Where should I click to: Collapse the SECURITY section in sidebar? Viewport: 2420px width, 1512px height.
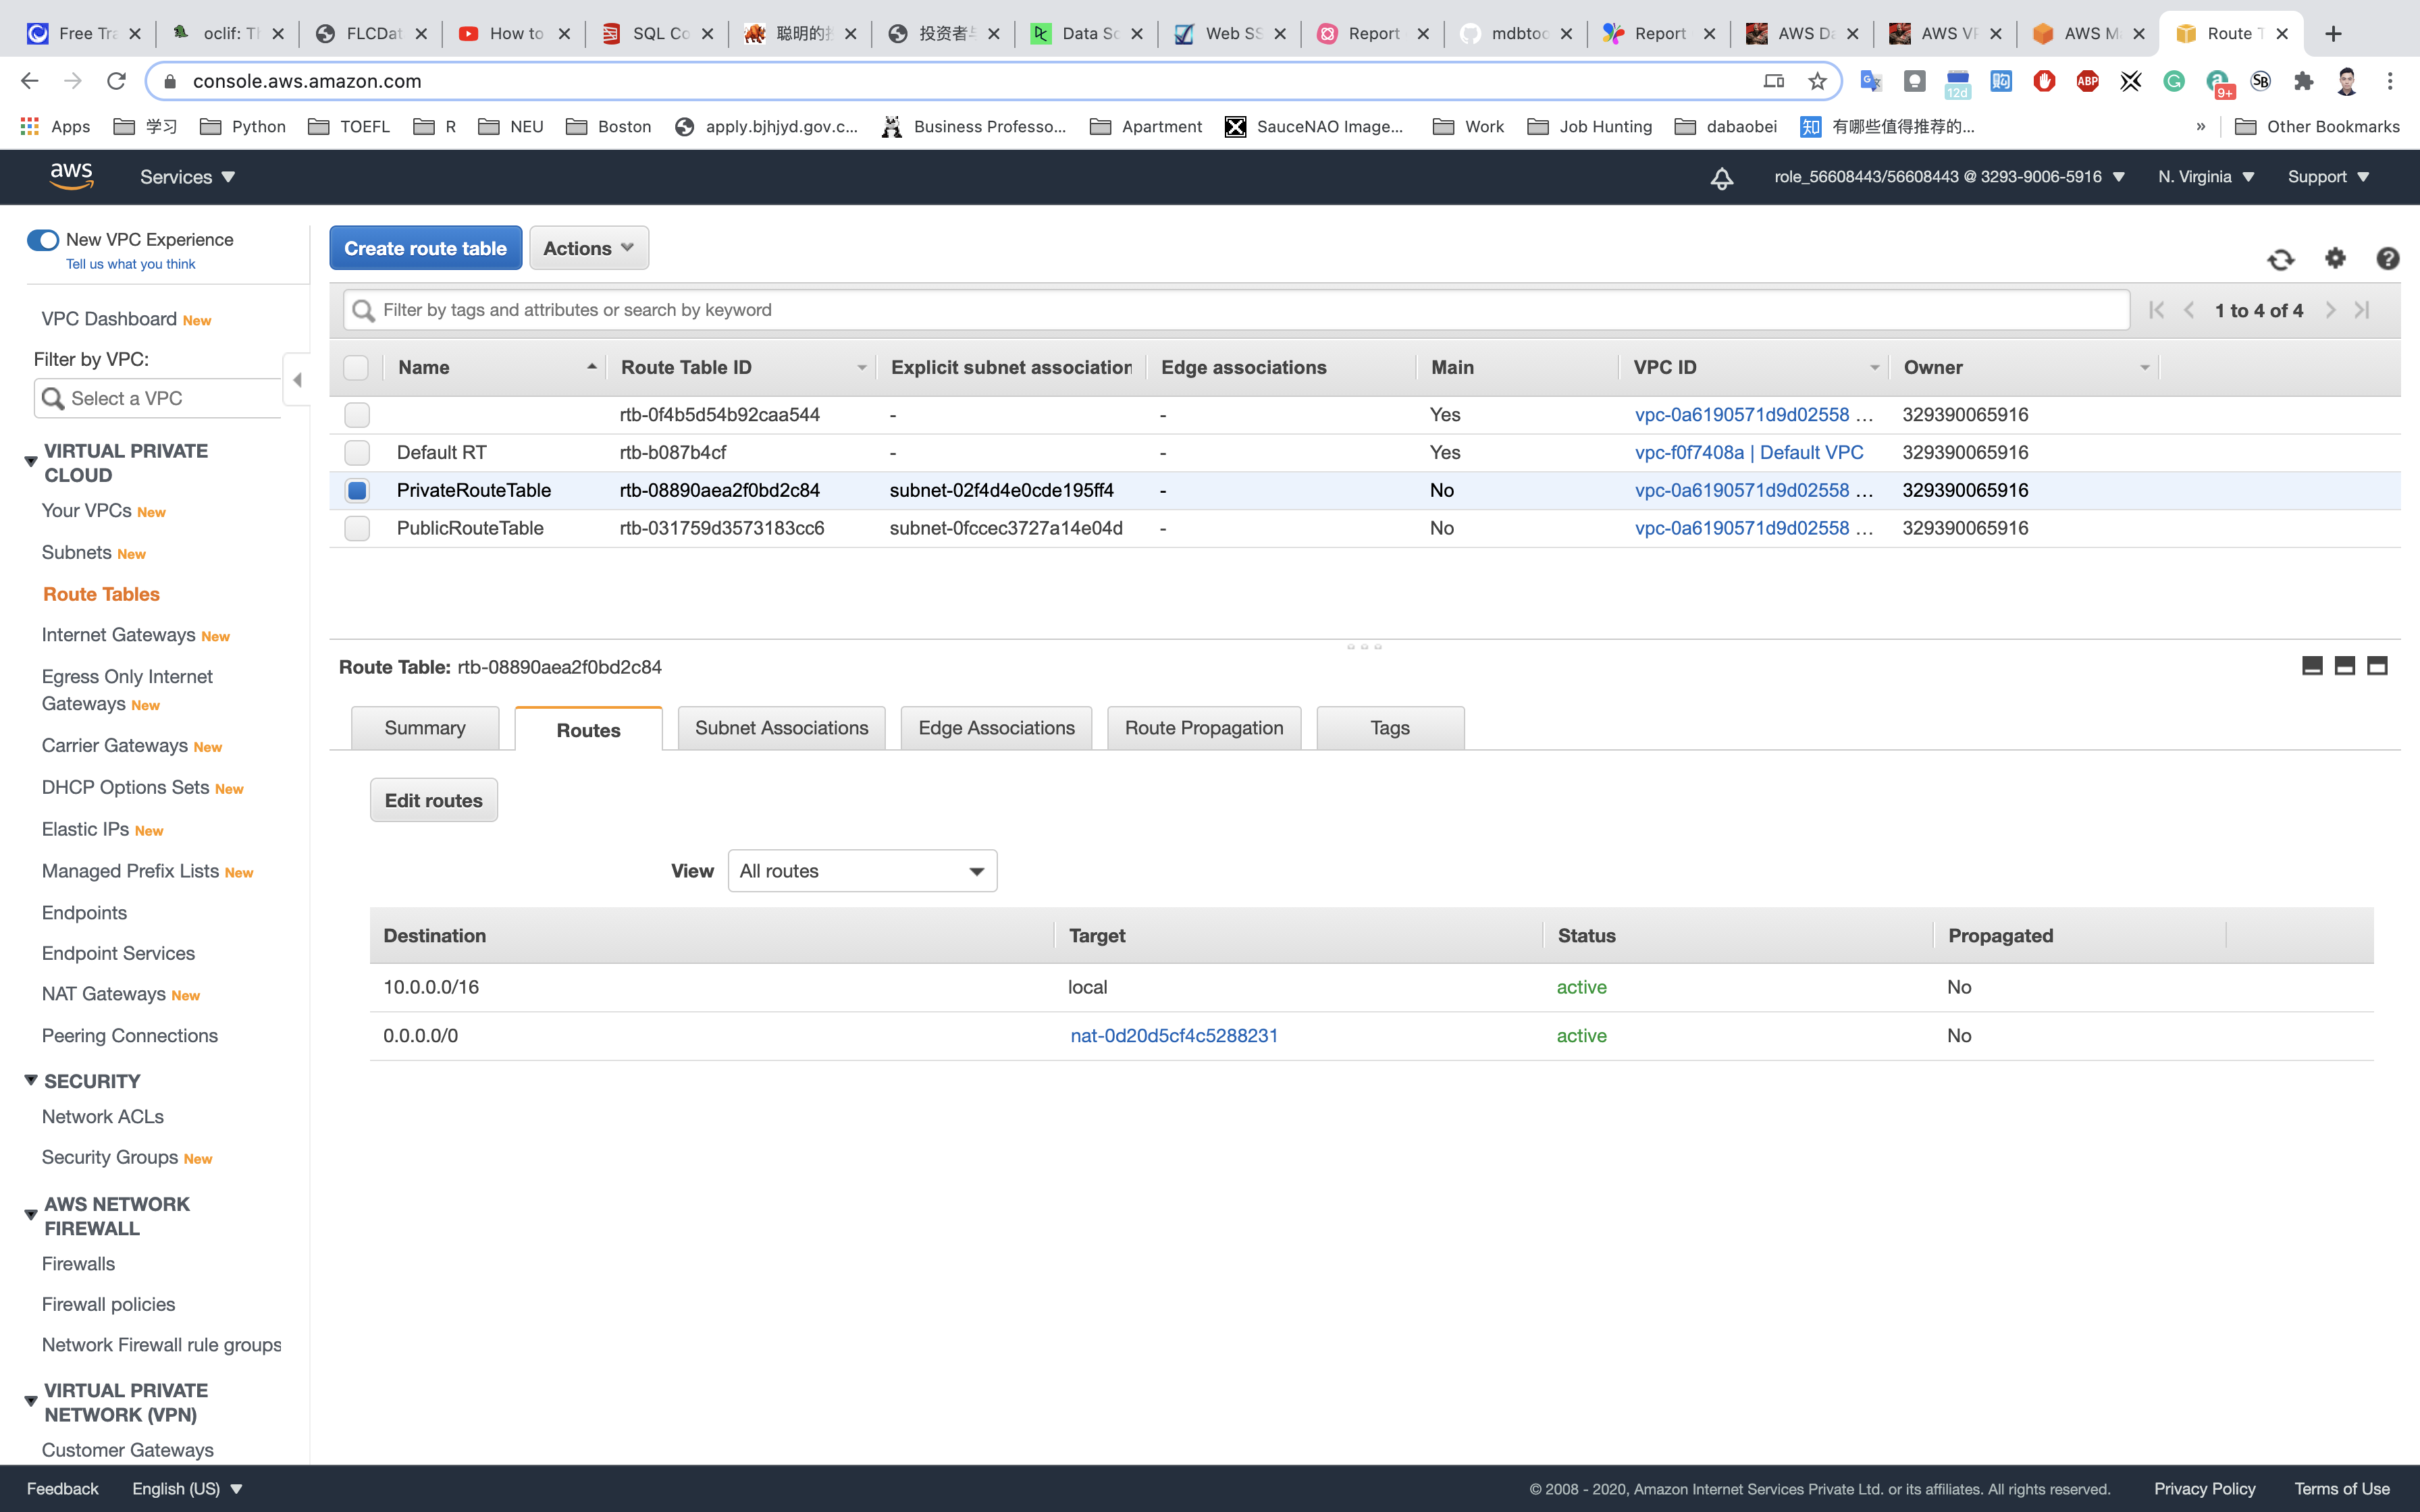[x=31, y=1080]
